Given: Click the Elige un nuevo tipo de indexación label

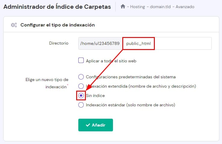Looking at the screenshot, I should coord(47,83).
